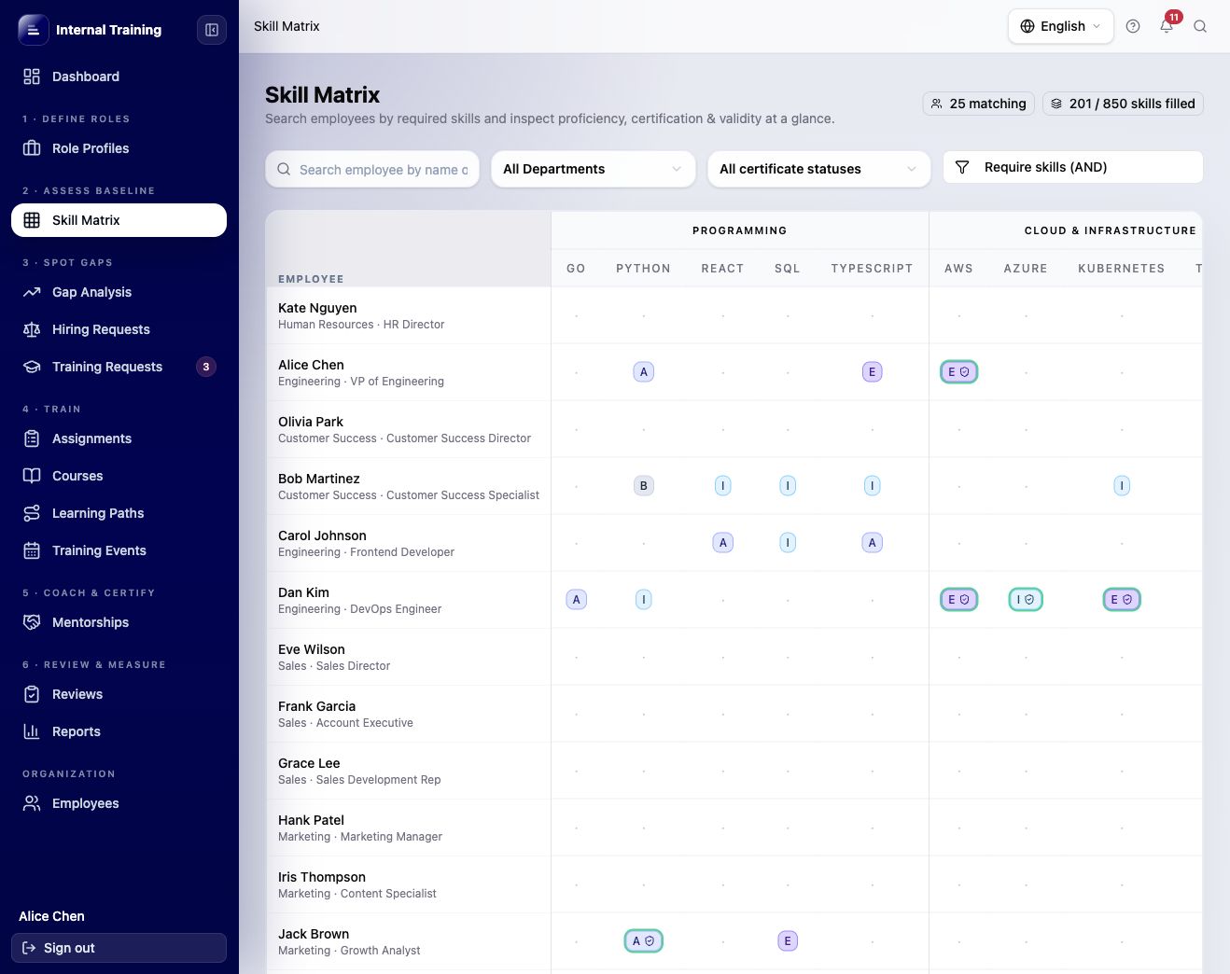Viewport: 1230px width, 974px height.
Task: Click the Sign out button
Action: pyautogui.click(x=119, y=948)
